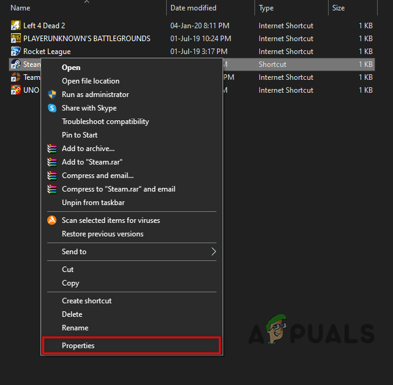Sort files by the Name column header

pos(21,8)
